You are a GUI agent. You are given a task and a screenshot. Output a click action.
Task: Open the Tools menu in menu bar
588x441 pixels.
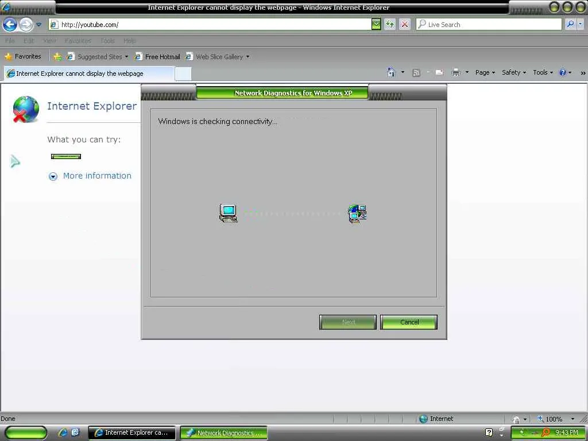pos(107,41)
